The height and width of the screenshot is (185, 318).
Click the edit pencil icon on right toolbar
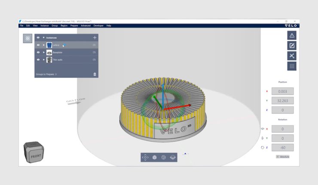click(292, 46)
